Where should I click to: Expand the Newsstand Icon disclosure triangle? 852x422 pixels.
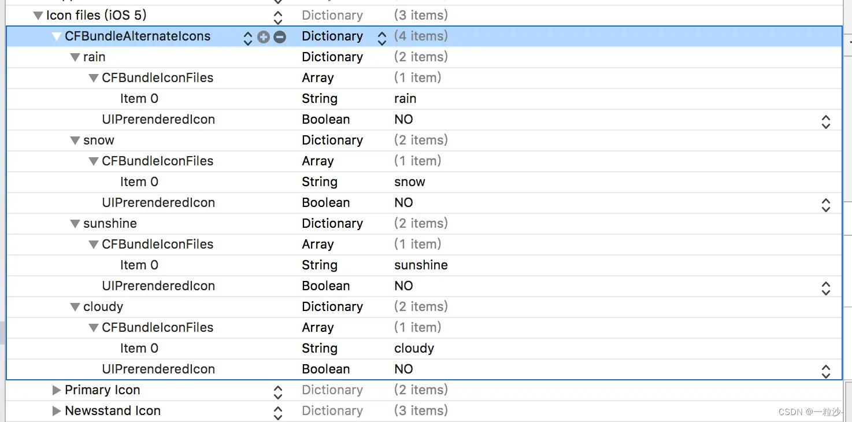point(57,411)
